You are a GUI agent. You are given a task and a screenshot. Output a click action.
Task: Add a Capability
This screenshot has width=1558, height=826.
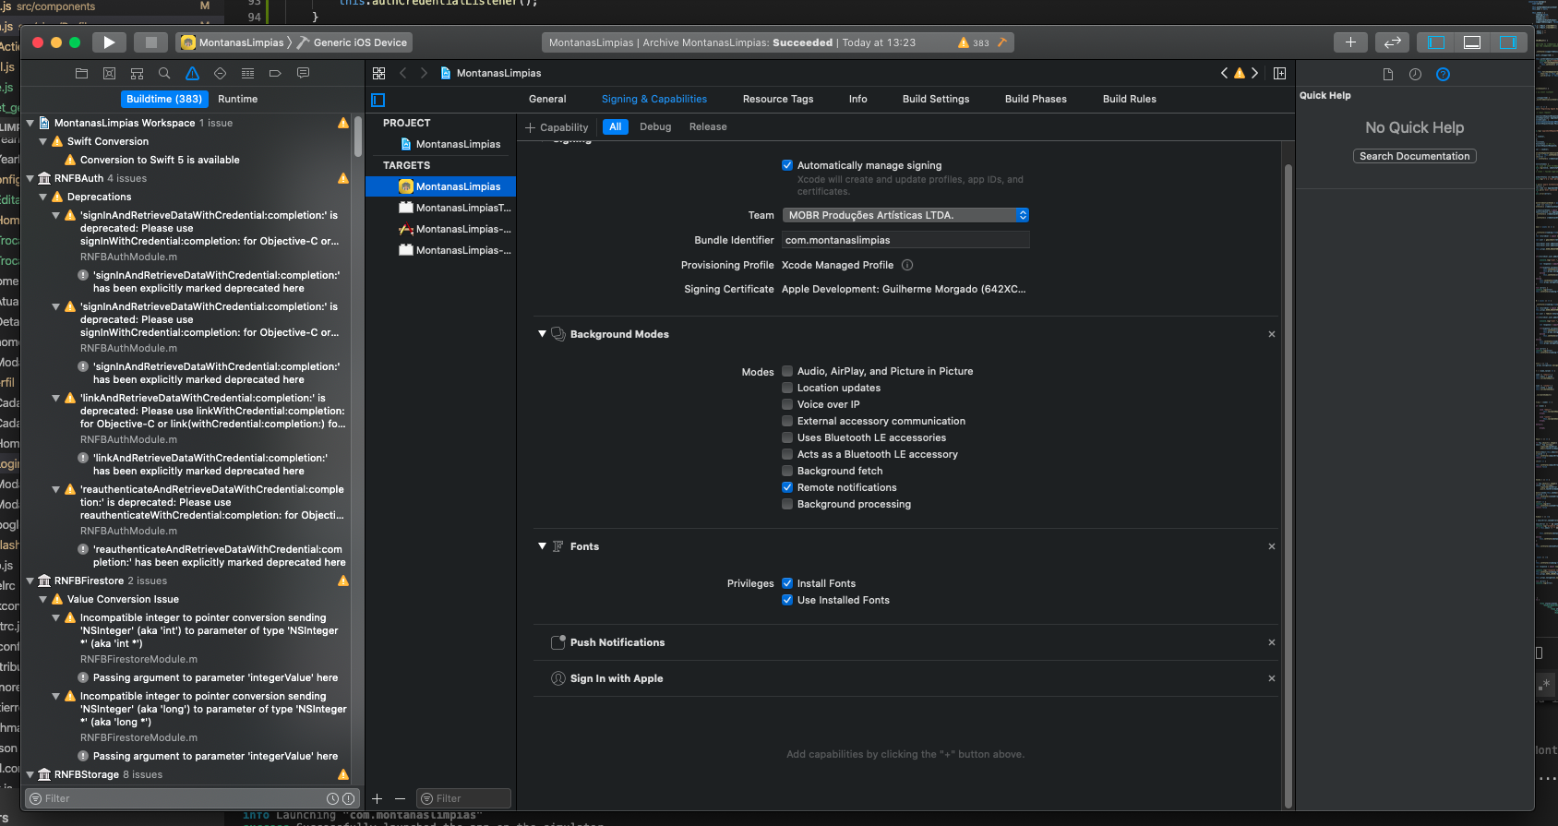click(557, 127)
